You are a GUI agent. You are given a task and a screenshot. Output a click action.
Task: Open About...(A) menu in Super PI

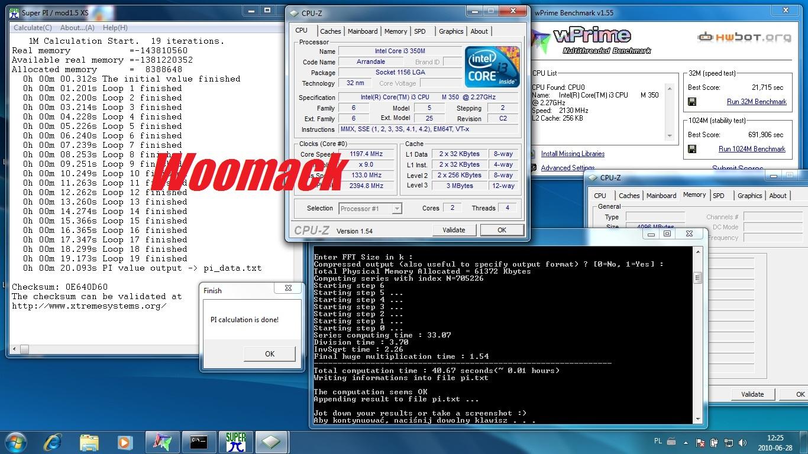[x=77, y=28]
